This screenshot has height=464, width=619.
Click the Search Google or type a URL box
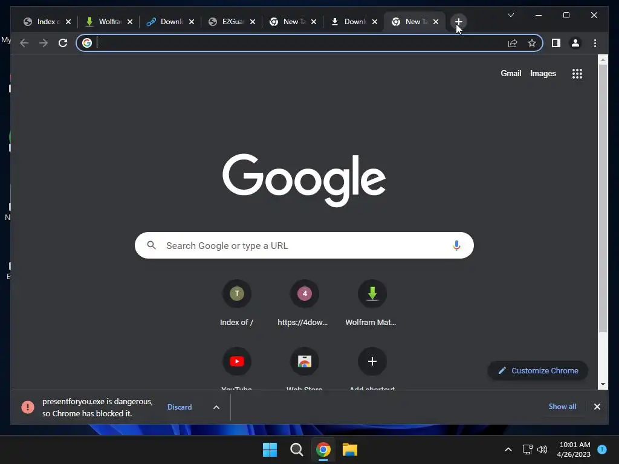pos(304,245)
